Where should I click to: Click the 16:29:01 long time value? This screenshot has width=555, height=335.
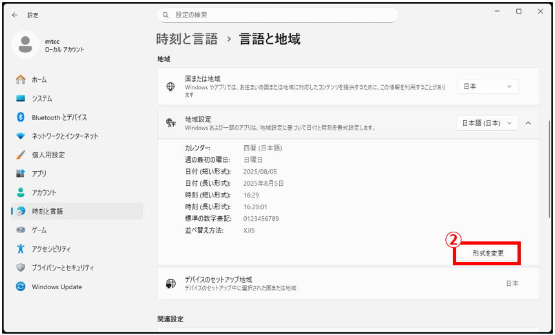255,207
